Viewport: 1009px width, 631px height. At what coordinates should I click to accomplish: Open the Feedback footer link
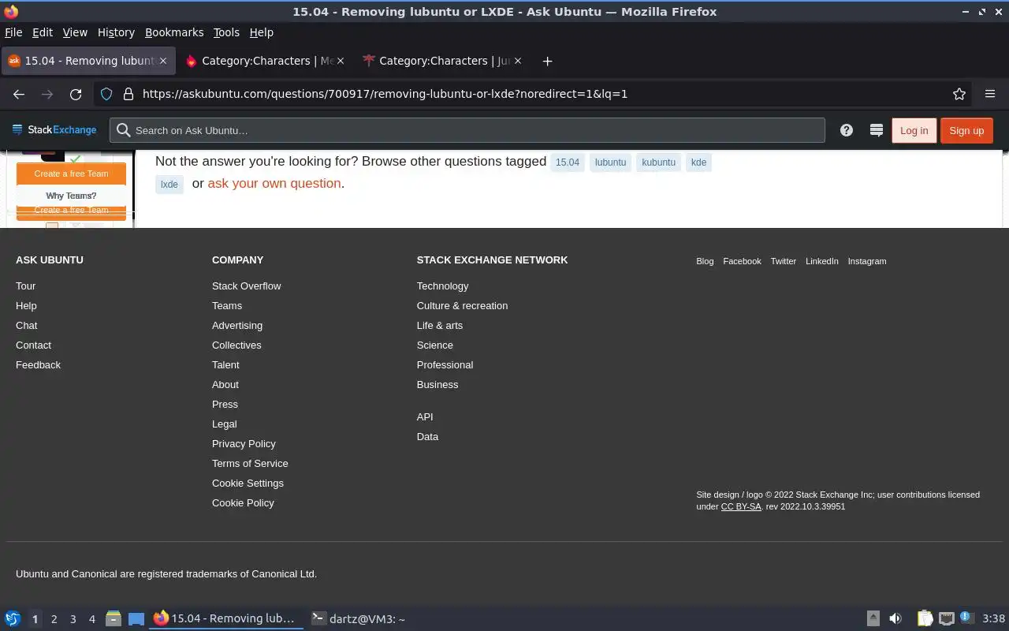tap(38, 364)
